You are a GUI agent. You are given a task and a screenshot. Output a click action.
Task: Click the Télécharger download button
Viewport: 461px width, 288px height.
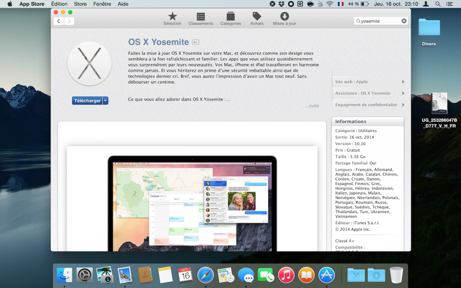point(87,101)
